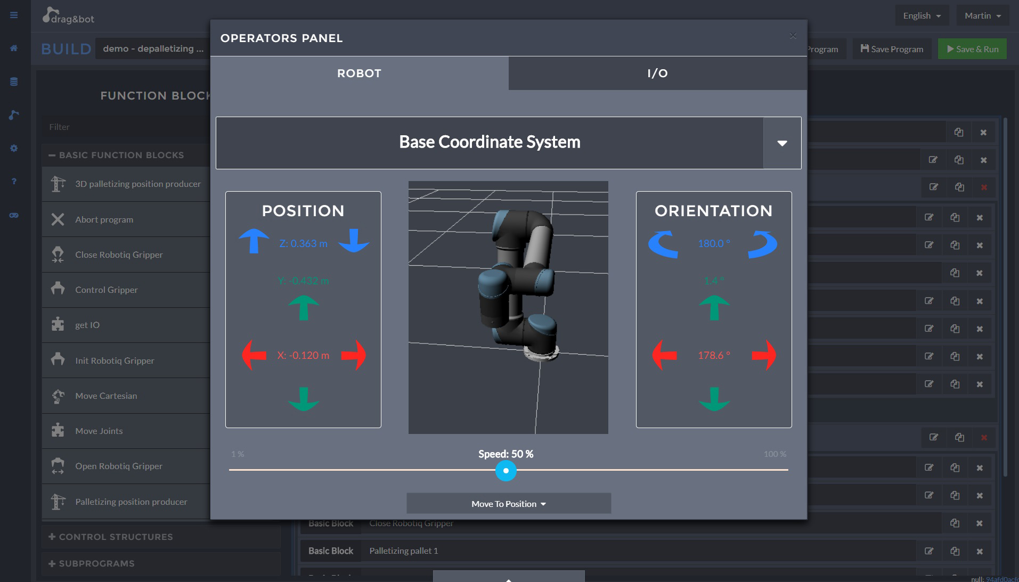
Task: Click the Save Program button
Action: 891,48
